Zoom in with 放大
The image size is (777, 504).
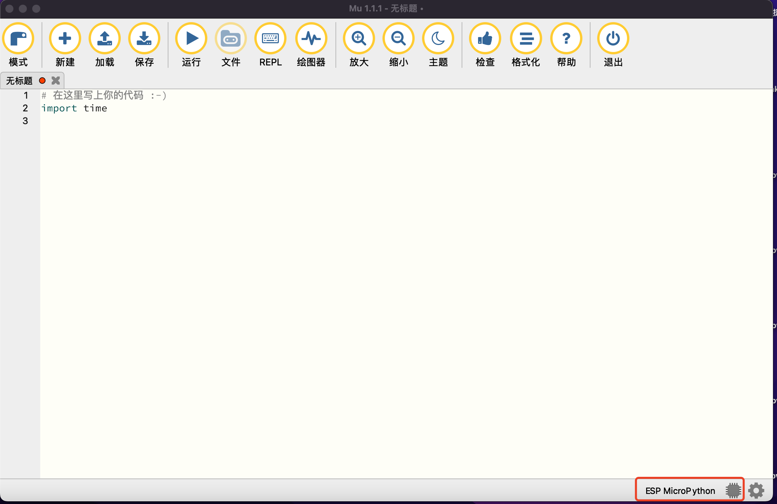[359, 44]
